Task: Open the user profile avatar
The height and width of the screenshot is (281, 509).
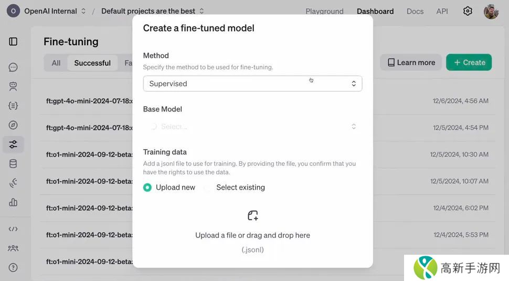Action: coord(491,11)
